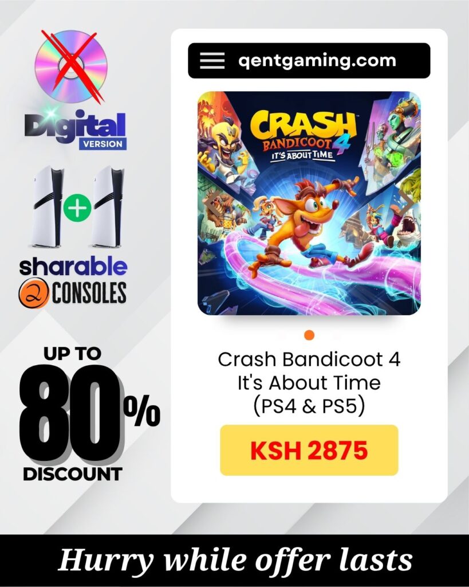Open the hamburger menu beside qentgaming.com
The image size is (469, 587).
[x=212, y=60]
